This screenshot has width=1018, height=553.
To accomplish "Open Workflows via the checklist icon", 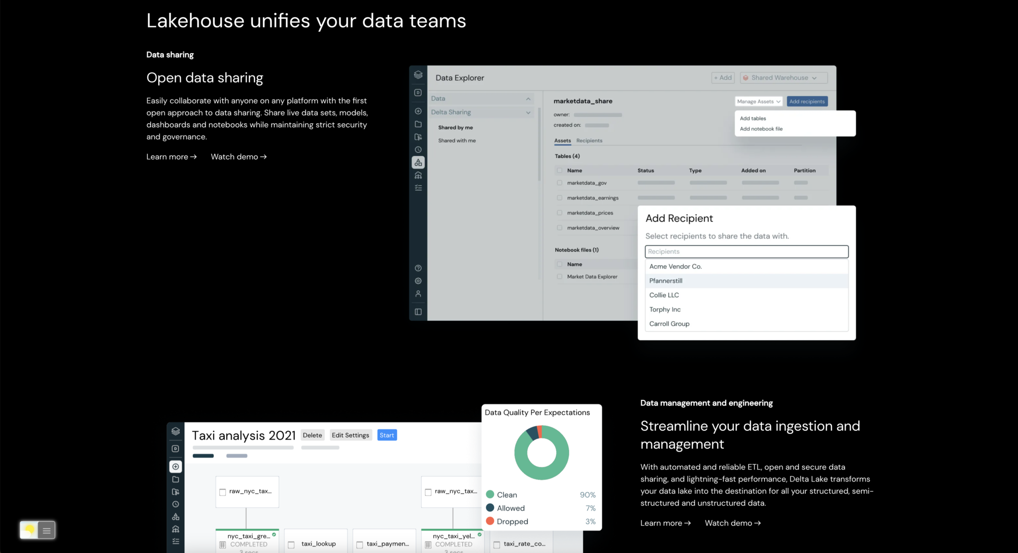I will pyautogui.click(x=418, y=187).
